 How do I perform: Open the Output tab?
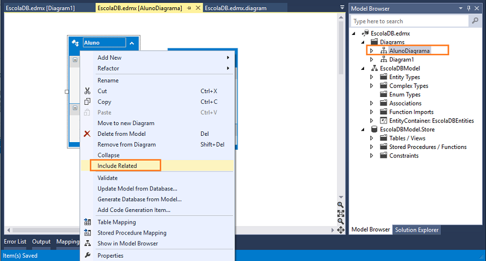tap(41, 241)
